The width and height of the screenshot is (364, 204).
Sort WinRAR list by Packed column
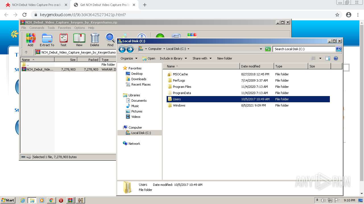[88, 60]
